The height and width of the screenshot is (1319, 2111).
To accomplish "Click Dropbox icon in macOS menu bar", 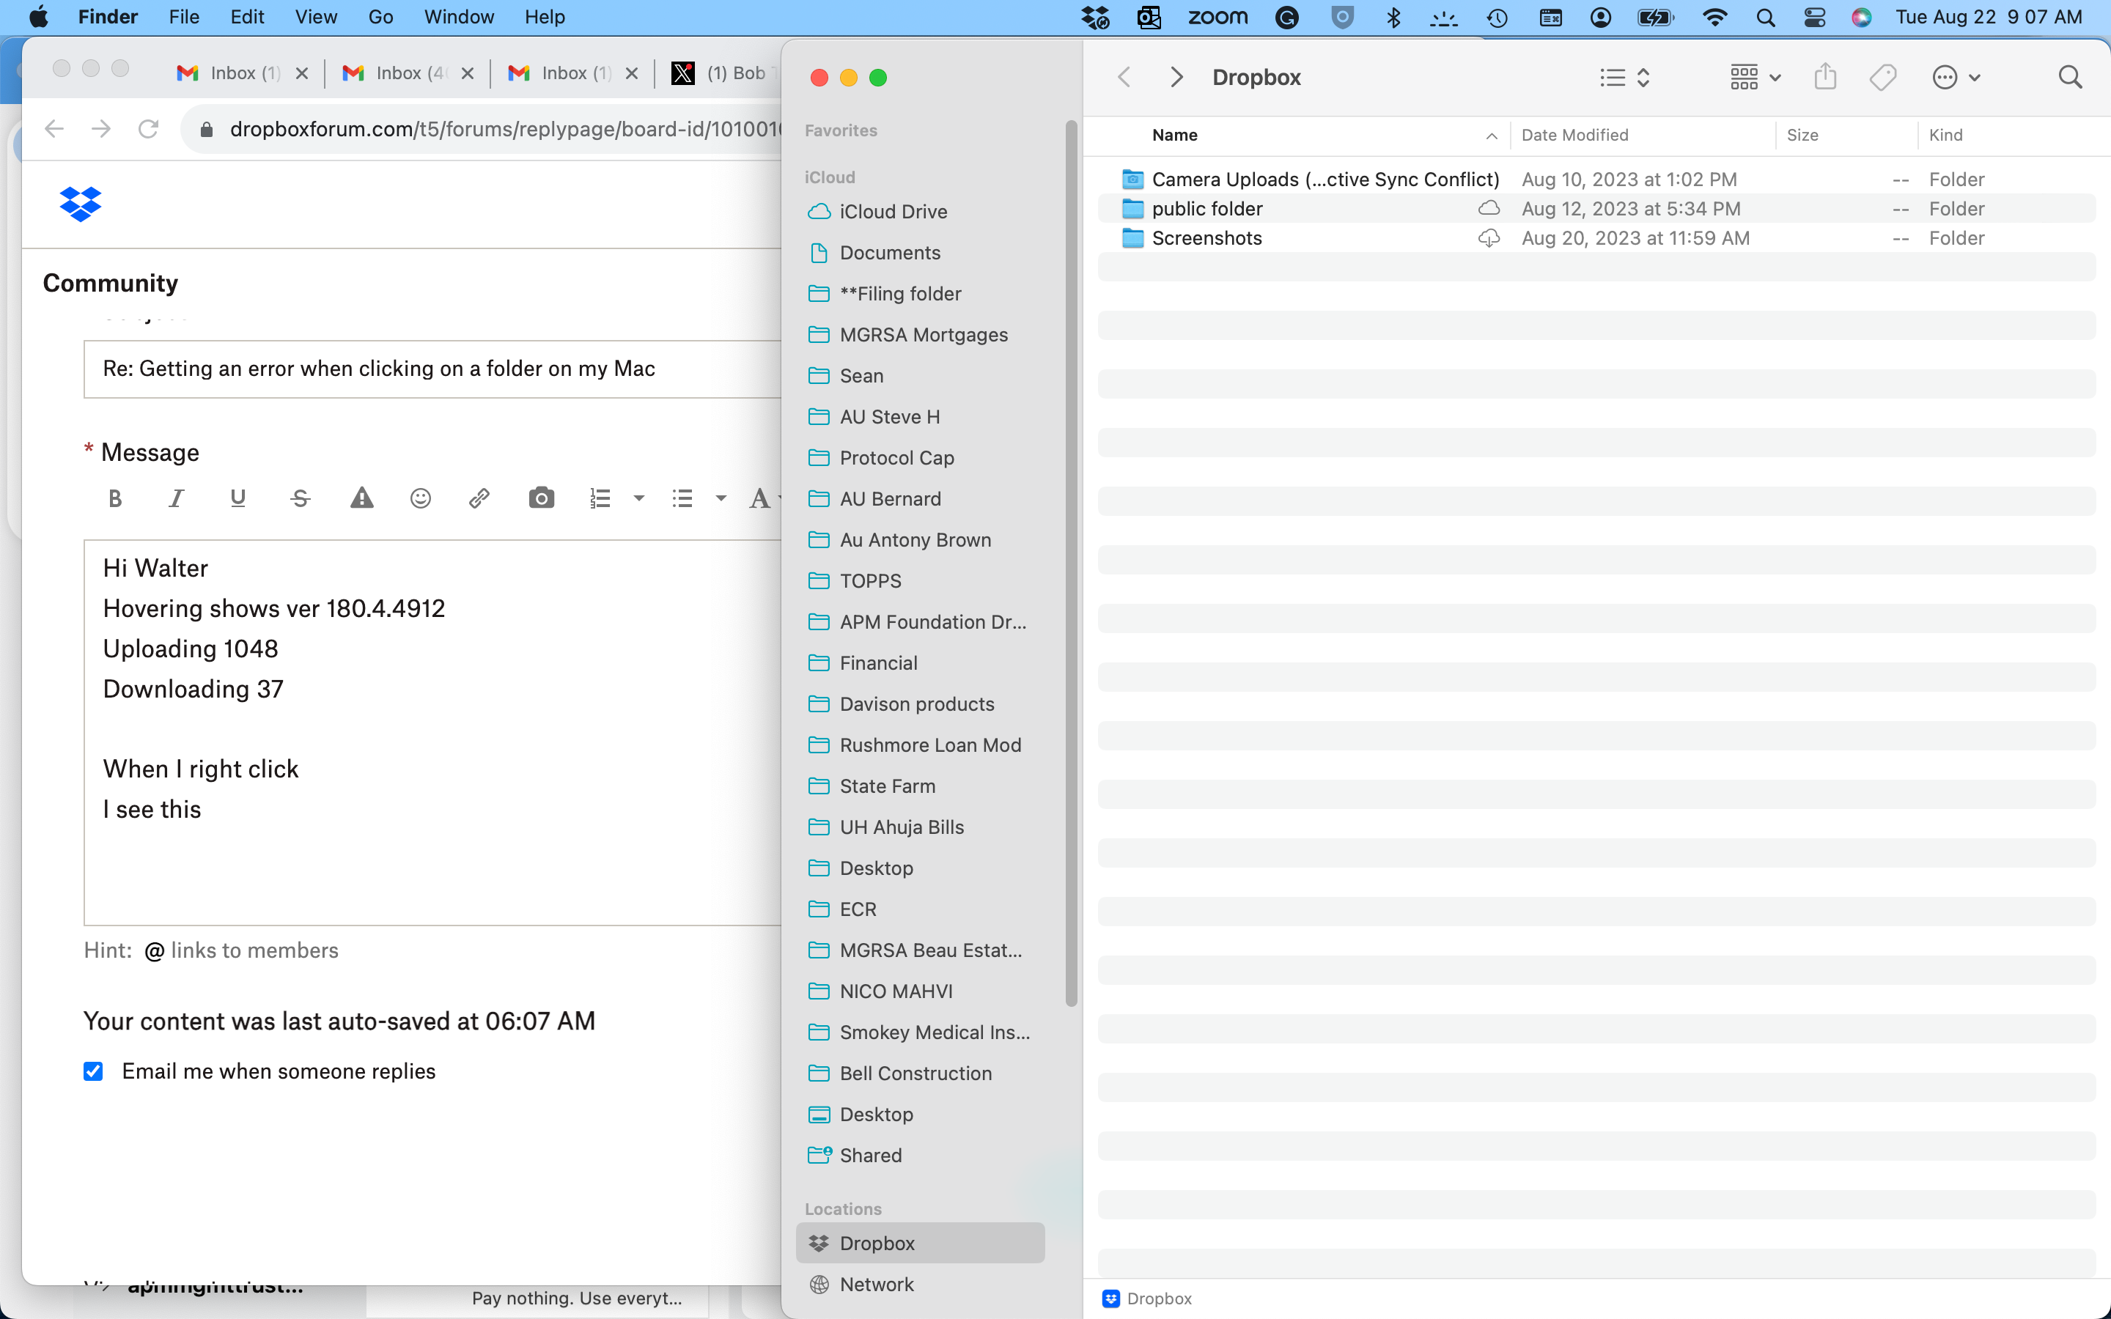I will click(x=1095, y=17).
